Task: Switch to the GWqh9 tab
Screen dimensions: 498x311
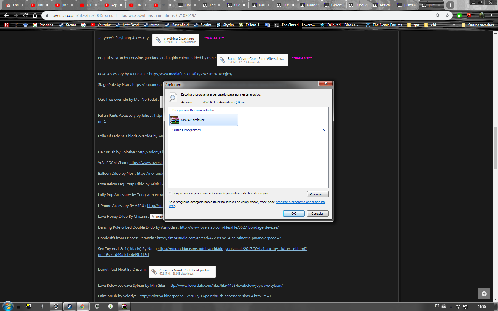Action: tap(334, 5)
